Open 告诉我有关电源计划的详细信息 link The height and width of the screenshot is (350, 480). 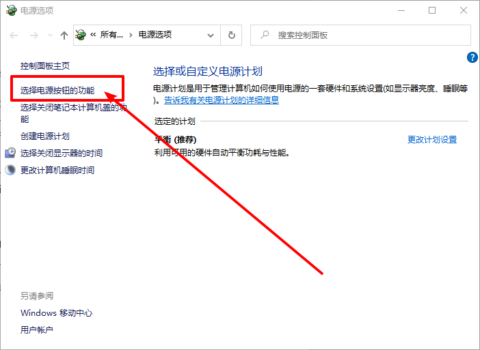pos(221,100)
